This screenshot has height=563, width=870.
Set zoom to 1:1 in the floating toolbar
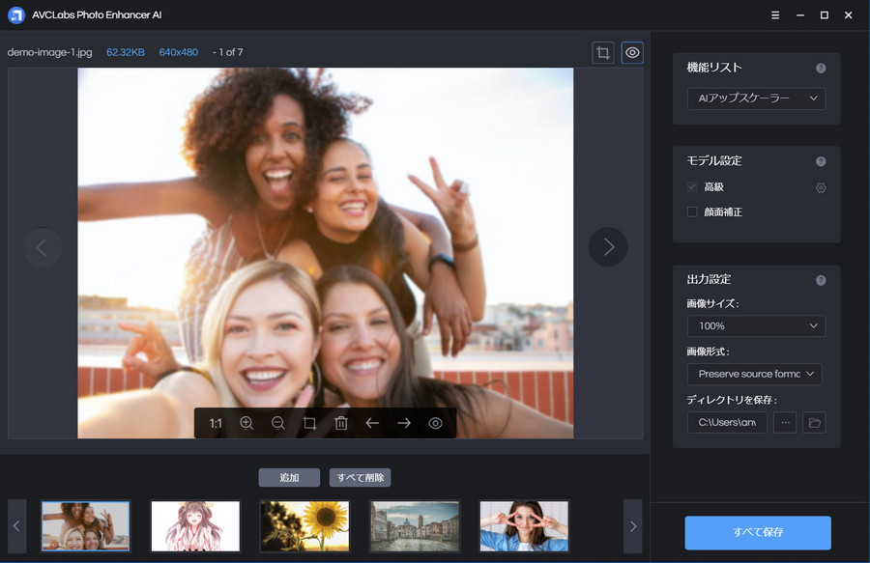click(216, 423)
